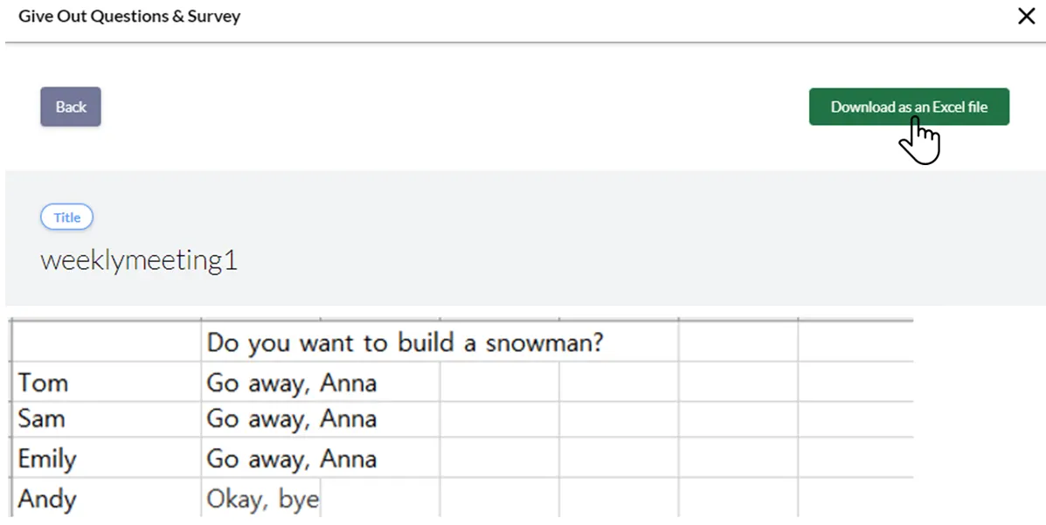Click the Title label badge
Viewport: 1046px width, 525px height.
(x=66, y=218)
